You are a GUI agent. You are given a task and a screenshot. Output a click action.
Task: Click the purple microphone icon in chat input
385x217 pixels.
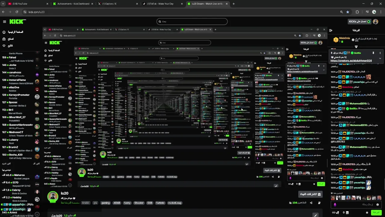[x=335, y=205]
